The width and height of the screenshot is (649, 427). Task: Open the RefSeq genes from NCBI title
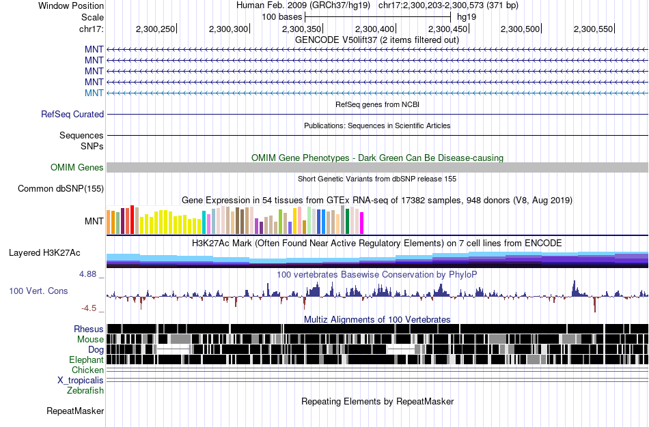(377, 104)
